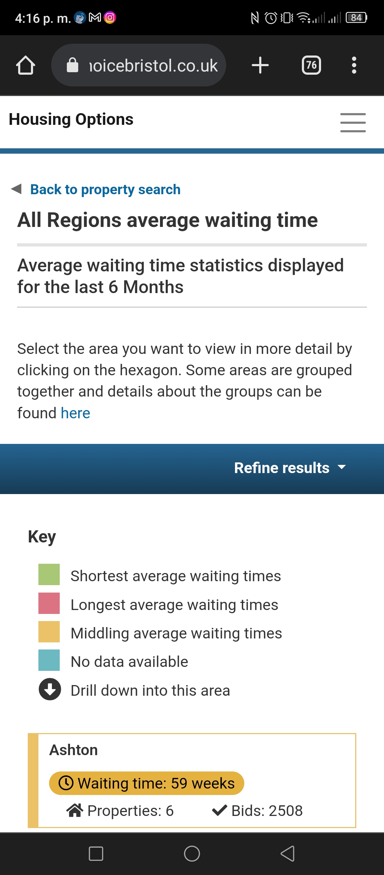Click the back arrow beside property search

[16, 189]
